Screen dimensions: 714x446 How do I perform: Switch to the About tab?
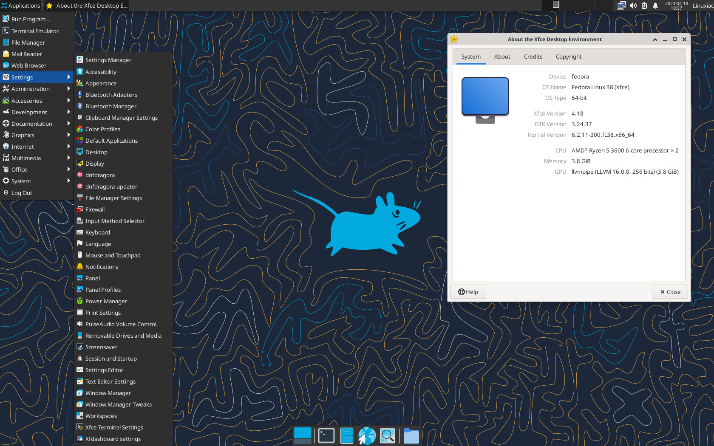[502, 56]
